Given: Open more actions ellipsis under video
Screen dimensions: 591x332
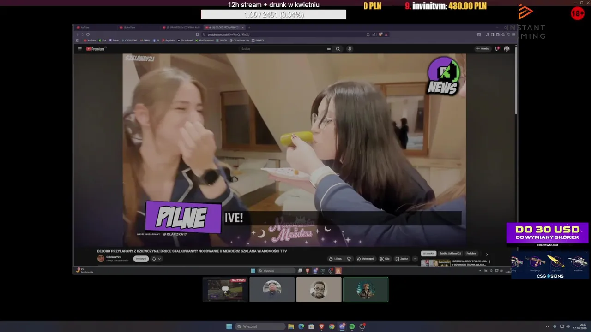Looking at the screenshot, I should pyautogui.click(x=415, y=259).
